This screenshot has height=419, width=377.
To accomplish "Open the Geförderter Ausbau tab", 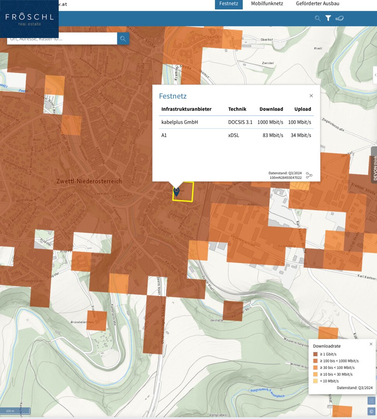I will [x=318, y=4].
